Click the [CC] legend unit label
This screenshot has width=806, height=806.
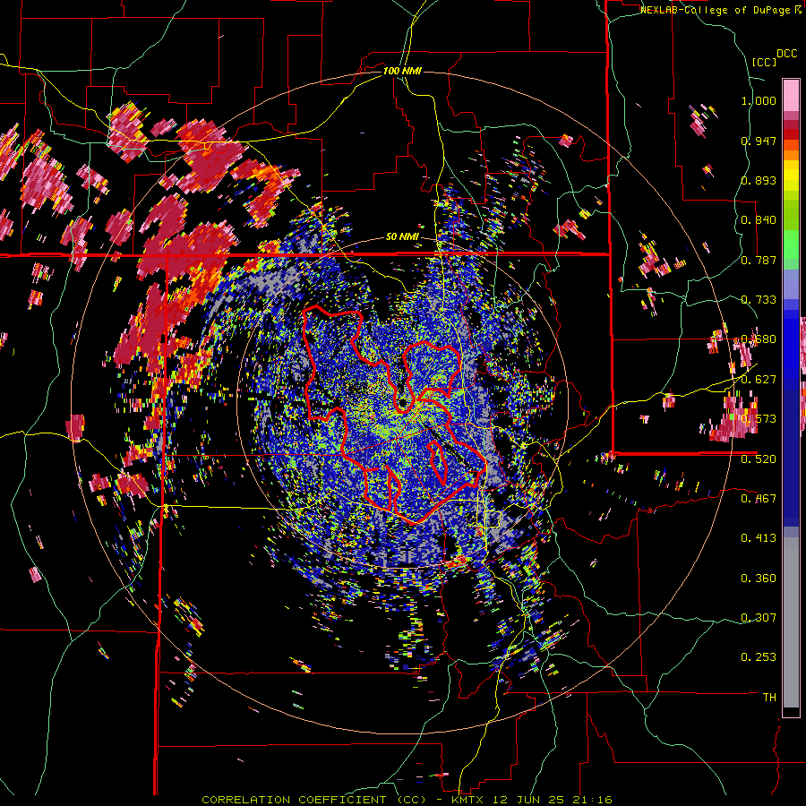click(x=764, y=62)
